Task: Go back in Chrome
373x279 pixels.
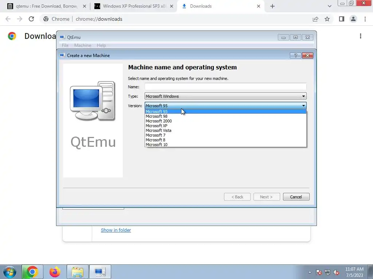Action: 8,19
